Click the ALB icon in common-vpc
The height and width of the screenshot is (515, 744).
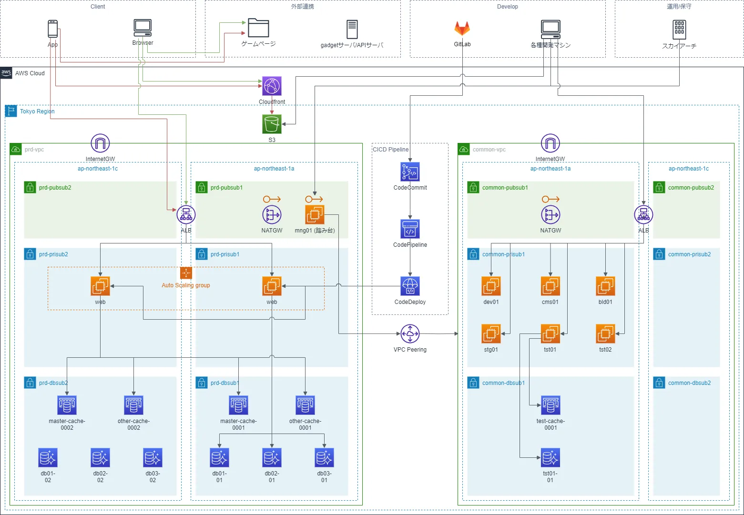click(643, 215)
